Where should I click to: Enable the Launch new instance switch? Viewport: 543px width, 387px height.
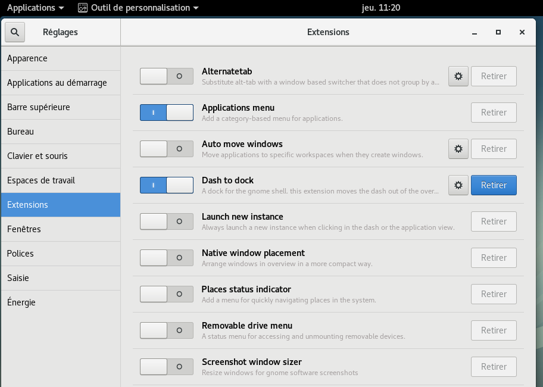167,221
